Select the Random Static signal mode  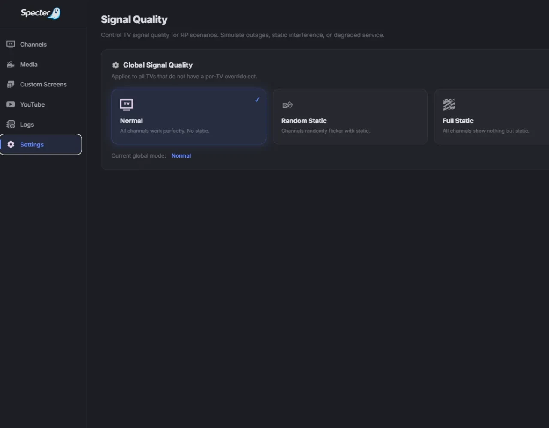[x=350, y=116]
